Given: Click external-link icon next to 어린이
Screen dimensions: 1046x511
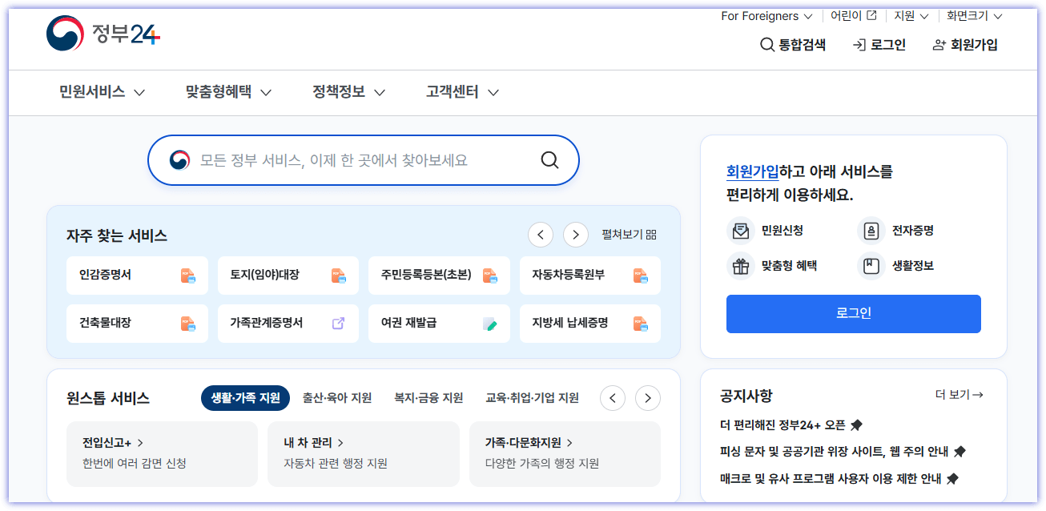Looking at the screenshot, I should (871, 15).
